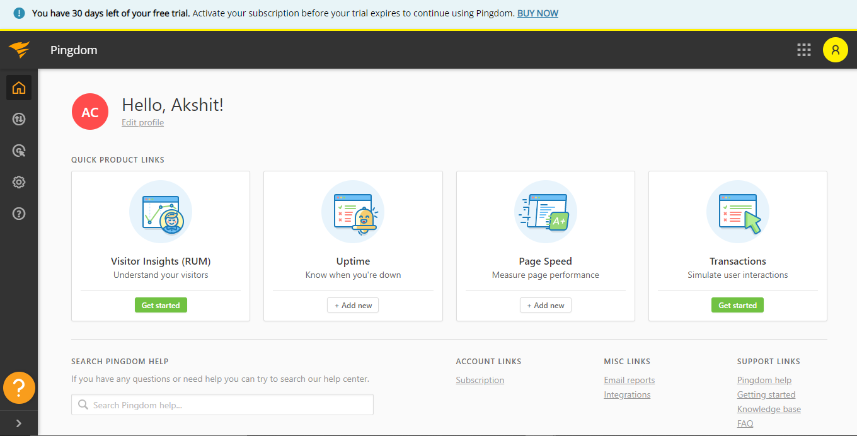The width and height of the screenshot is (857, 436).
Task: Click the Pingdom header title
Action: coord(74,50)
